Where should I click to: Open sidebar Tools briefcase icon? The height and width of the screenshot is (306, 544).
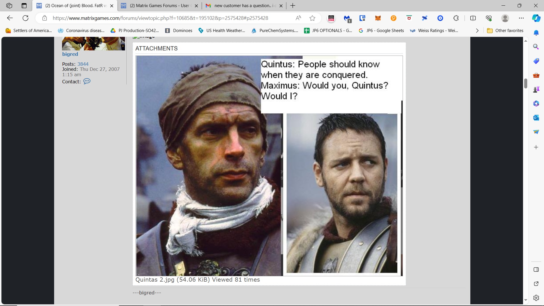tap(536, 75)
